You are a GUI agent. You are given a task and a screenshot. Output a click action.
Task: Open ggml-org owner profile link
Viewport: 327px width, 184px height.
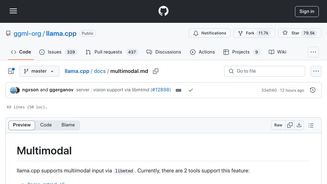click(27, 34)
